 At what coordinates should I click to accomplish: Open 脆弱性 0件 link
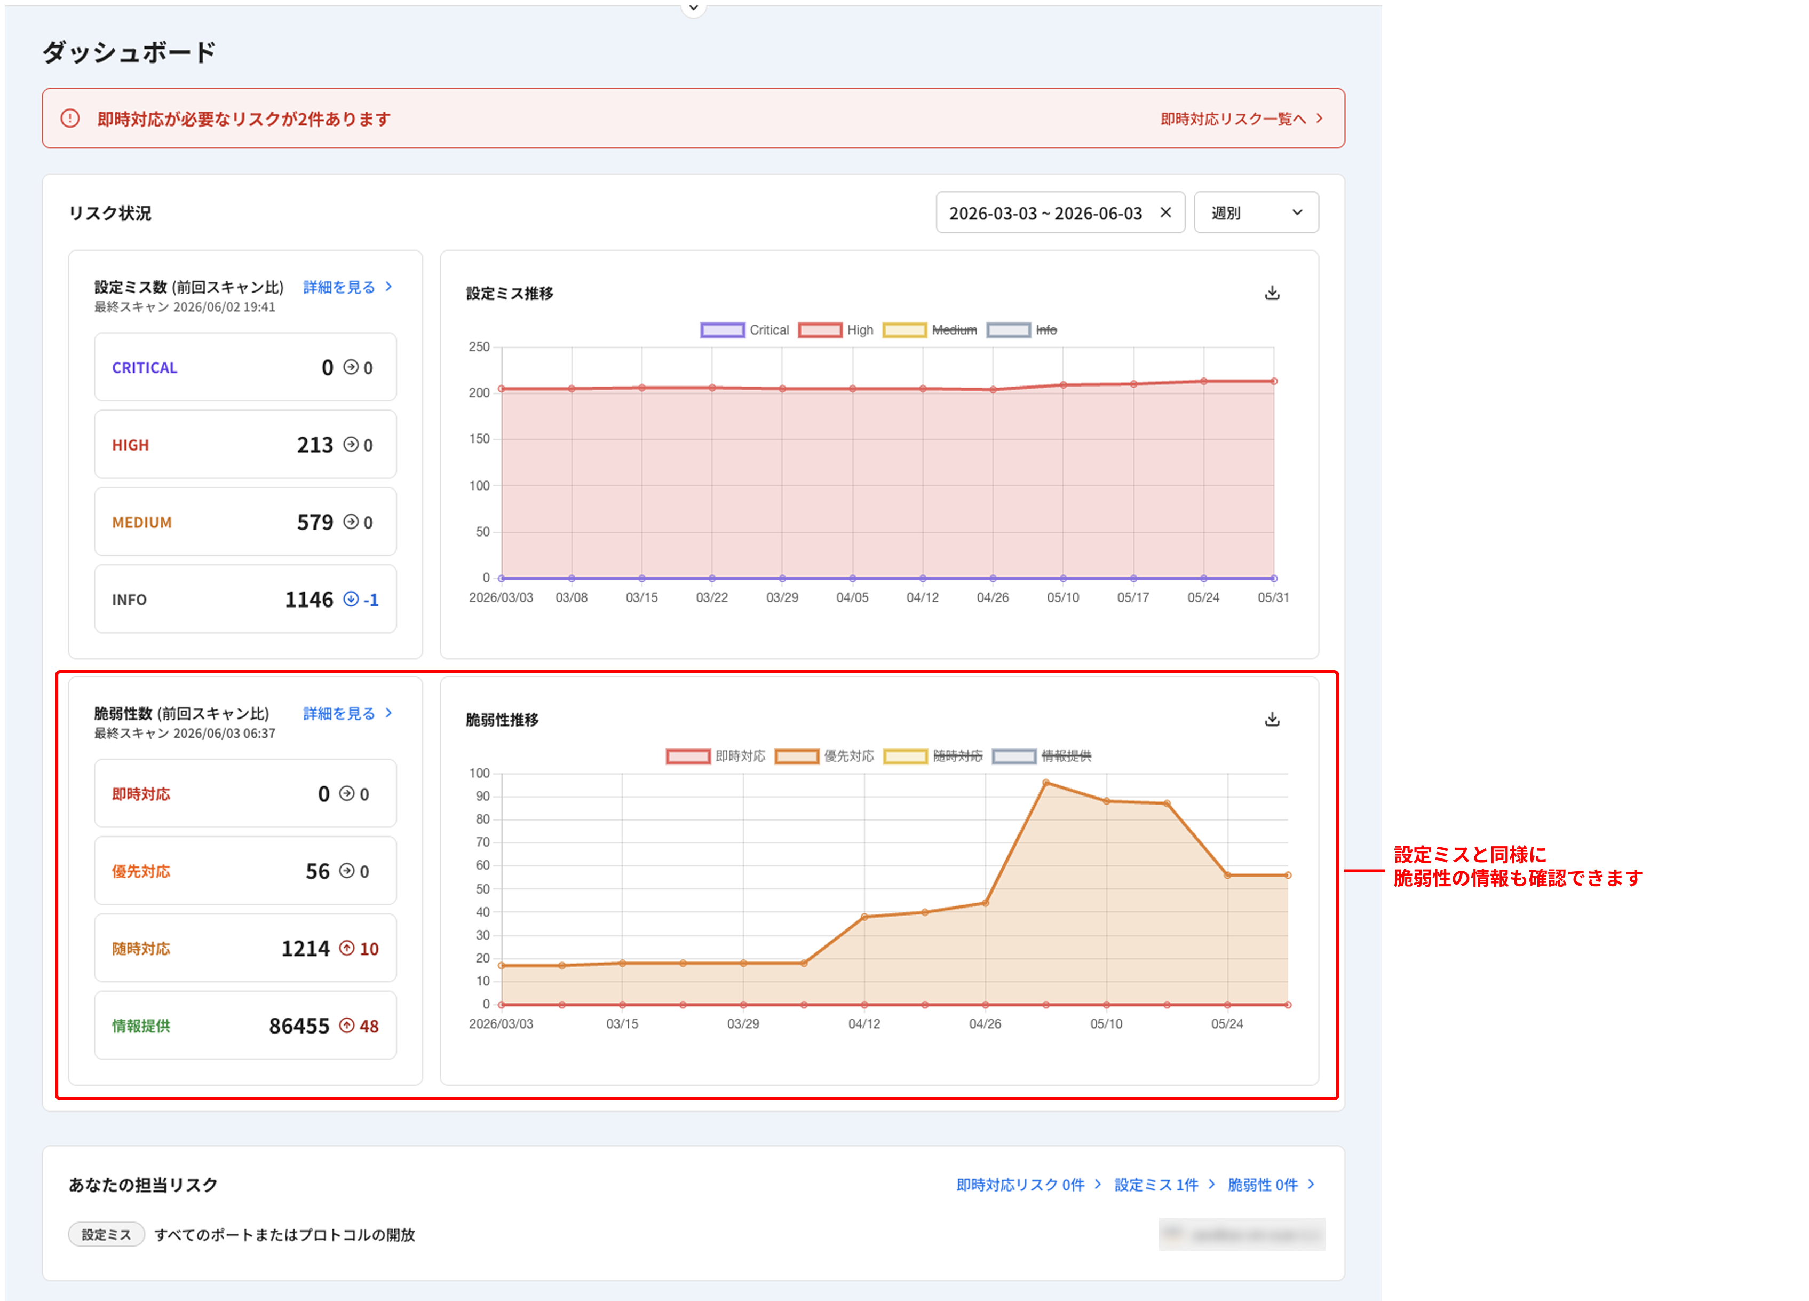click(x=1271, y=1185)
